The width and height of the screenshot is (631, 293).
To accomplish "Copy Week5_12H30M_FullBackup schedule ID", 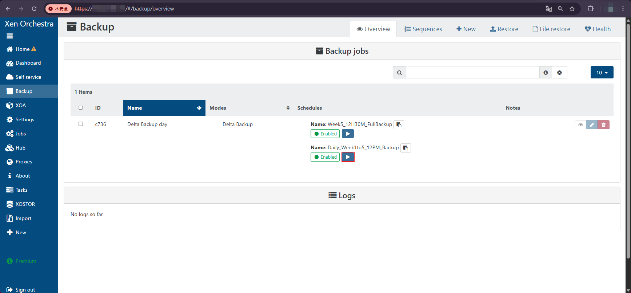I will pyautogui.click(x=399, y=125).
